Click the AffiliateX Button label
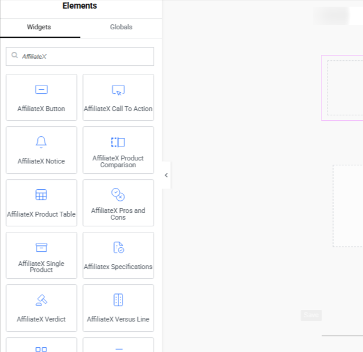Image resolution: width=363 pixels, height=352 pixels. (x=41, y=109)
